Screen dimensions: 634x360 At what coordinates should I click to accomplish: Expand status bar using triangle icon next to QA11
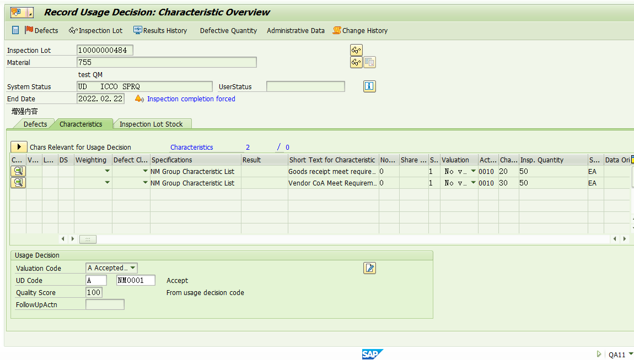pyautogui.click(x=599, y=354)
